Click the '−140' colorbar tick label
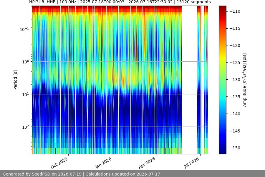The width and height of the screenshot is (265, 177). point(235,114)
